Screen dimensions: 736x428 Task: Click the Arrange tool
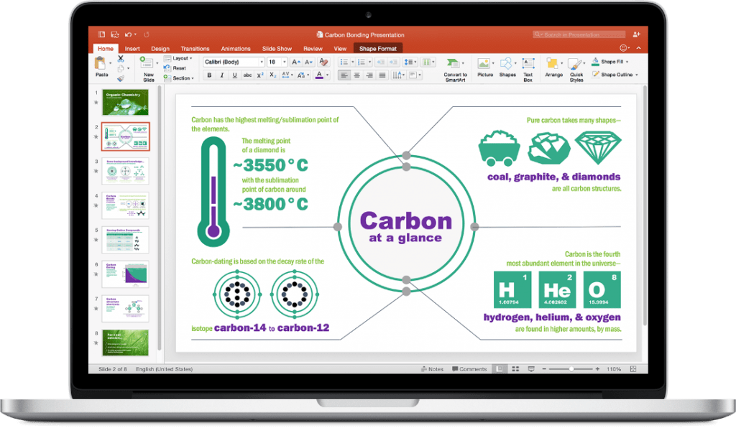click(x=553, y=62)
